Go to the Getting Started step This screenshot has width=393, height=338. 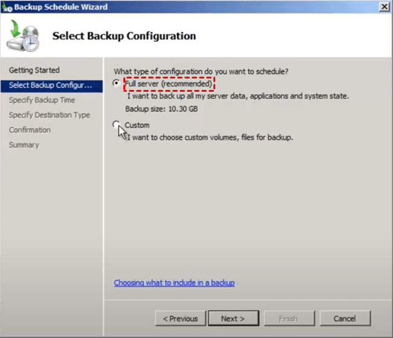[34, 70]
